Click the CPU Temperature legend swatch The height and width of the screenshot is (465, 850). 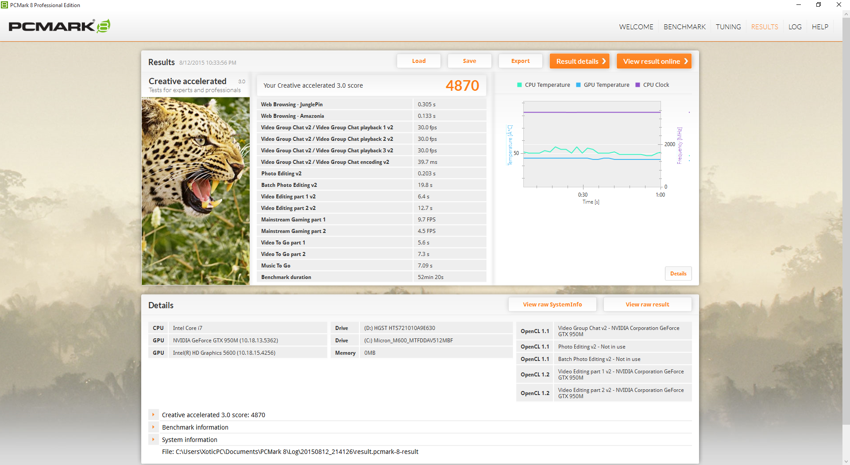pyautogui.click(x=519, y=85)
